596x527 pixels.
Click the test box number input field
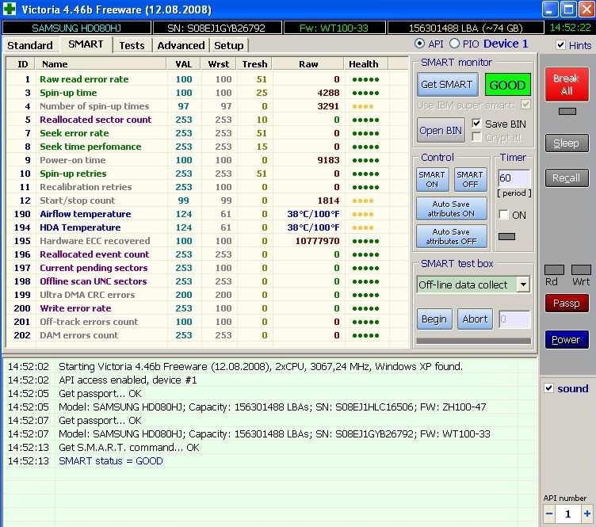[x=514, y=319]
